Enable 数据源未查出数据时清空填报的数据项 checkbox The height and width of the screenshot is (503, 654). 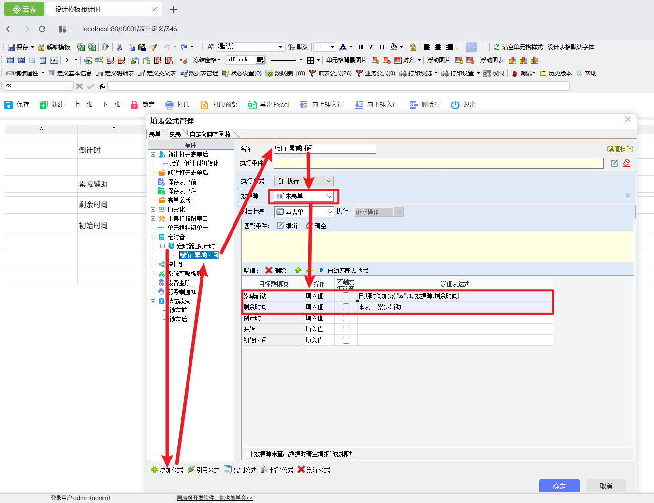pyautogui.click(x=249, y=454)
